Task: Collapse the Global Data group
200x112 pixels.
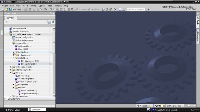Action: click(13, 58)
